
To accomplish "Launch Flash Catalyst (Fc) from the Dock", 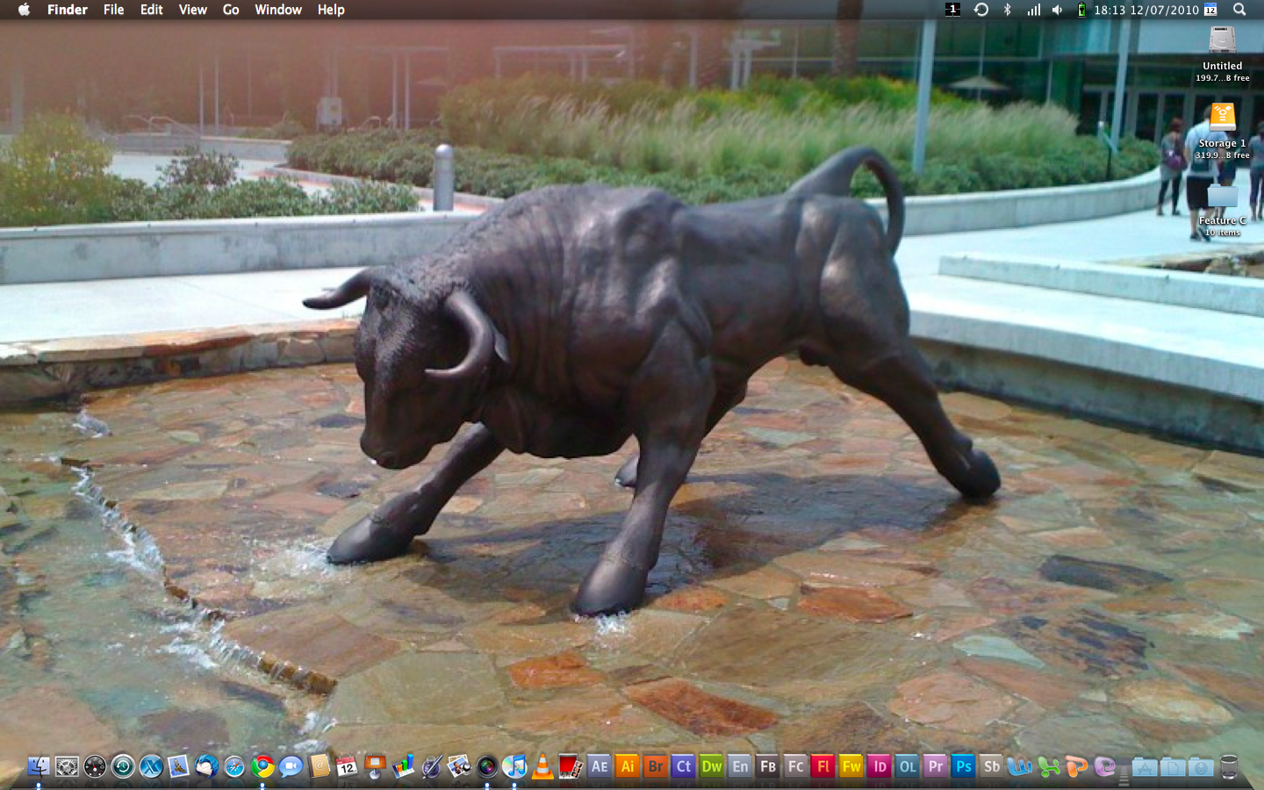I will pyautogui.click(x=796, y=766).
